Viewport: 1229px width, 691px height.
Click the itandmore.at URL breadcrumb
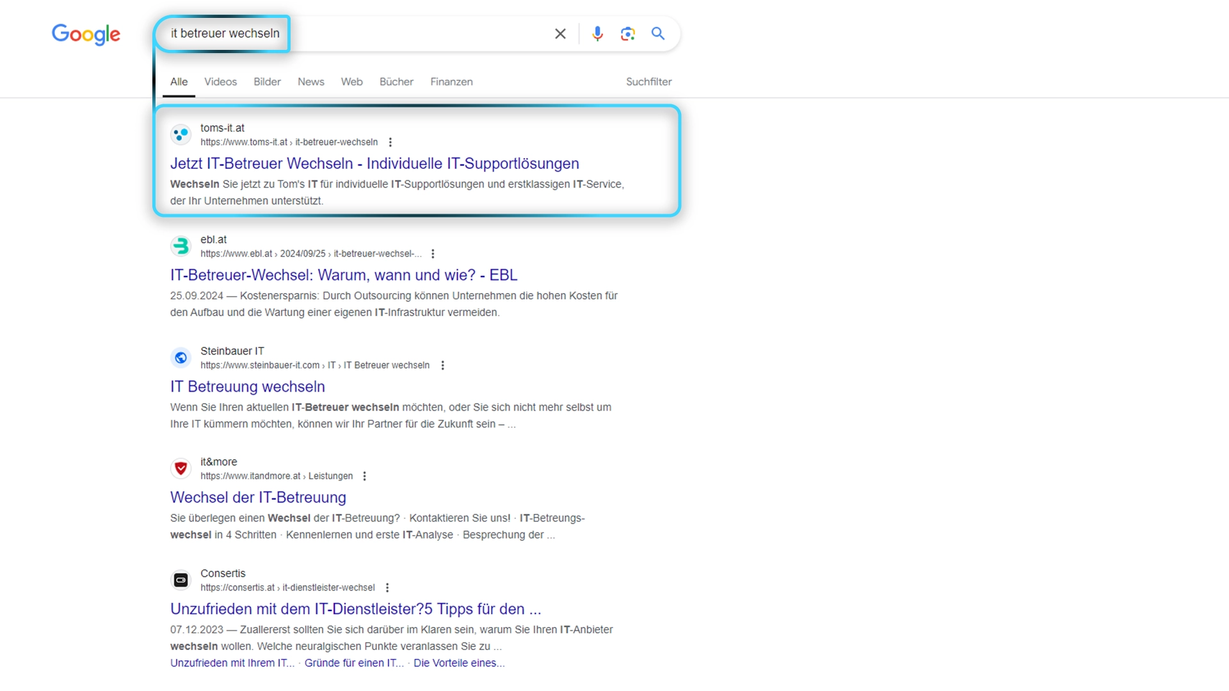[x=277, y=476]
